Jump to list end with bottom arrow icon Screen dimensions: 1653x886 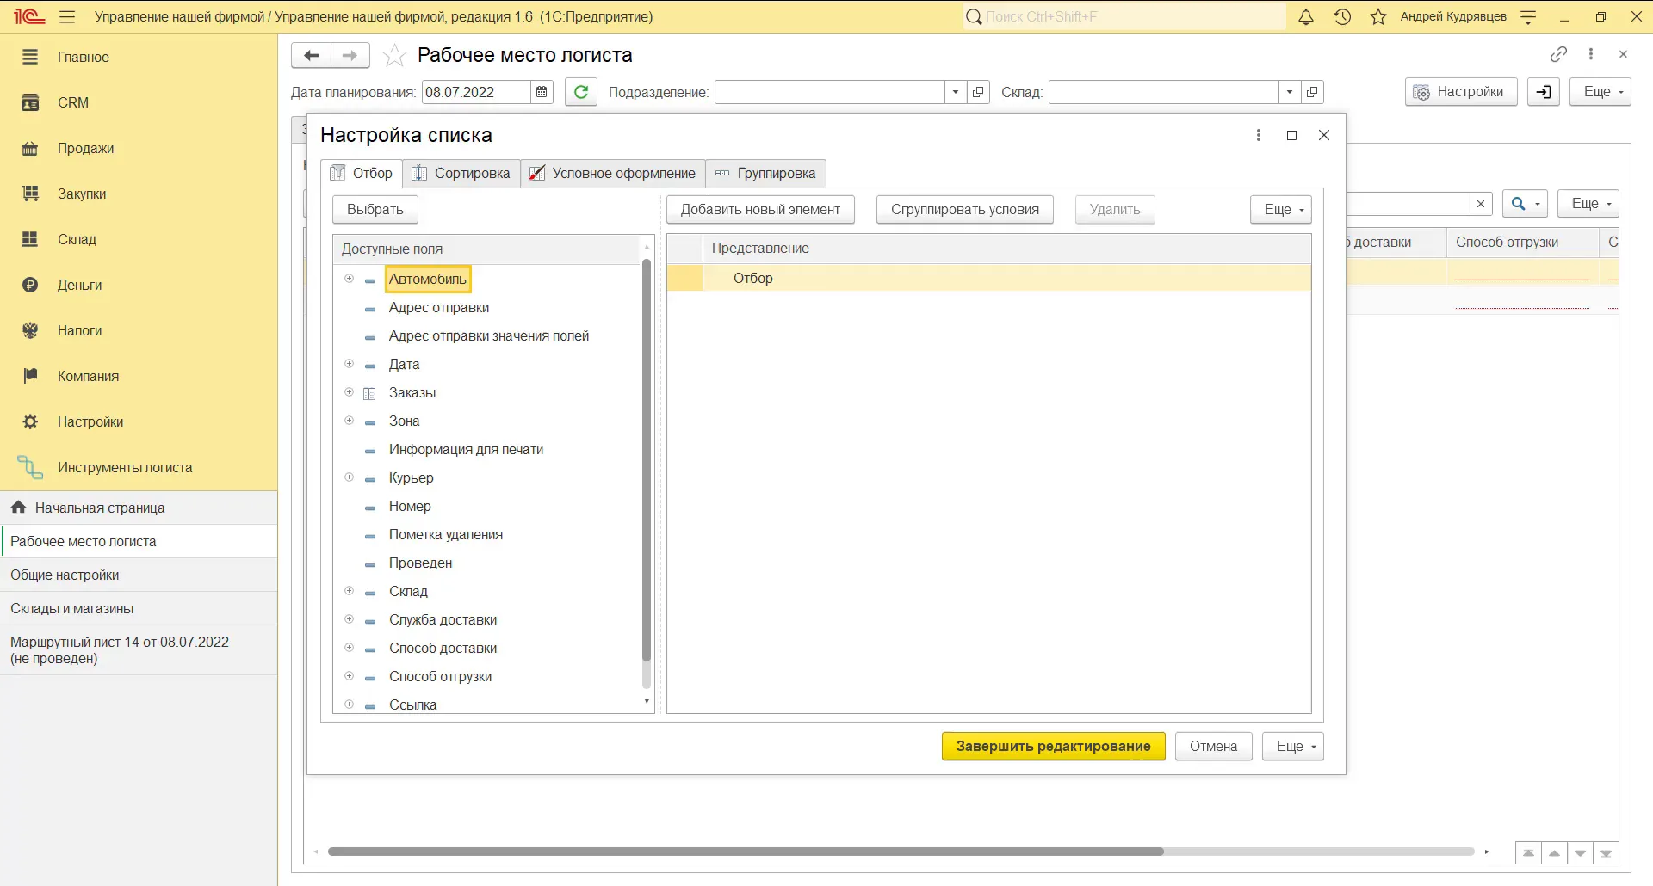pyautogui.click(x=1606, y=853)
